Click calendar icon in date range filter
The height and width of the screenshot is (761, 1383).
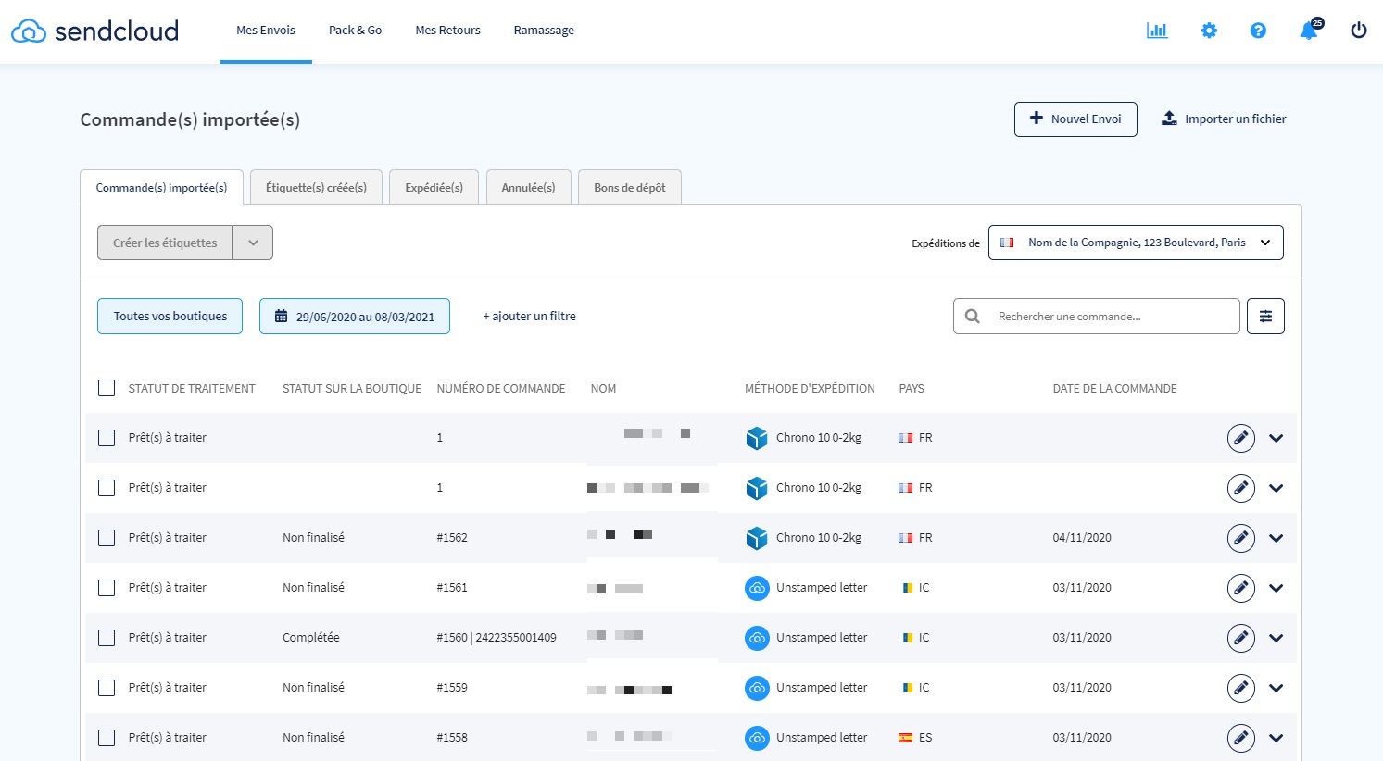pyautogui.click(x=281, y=317)
